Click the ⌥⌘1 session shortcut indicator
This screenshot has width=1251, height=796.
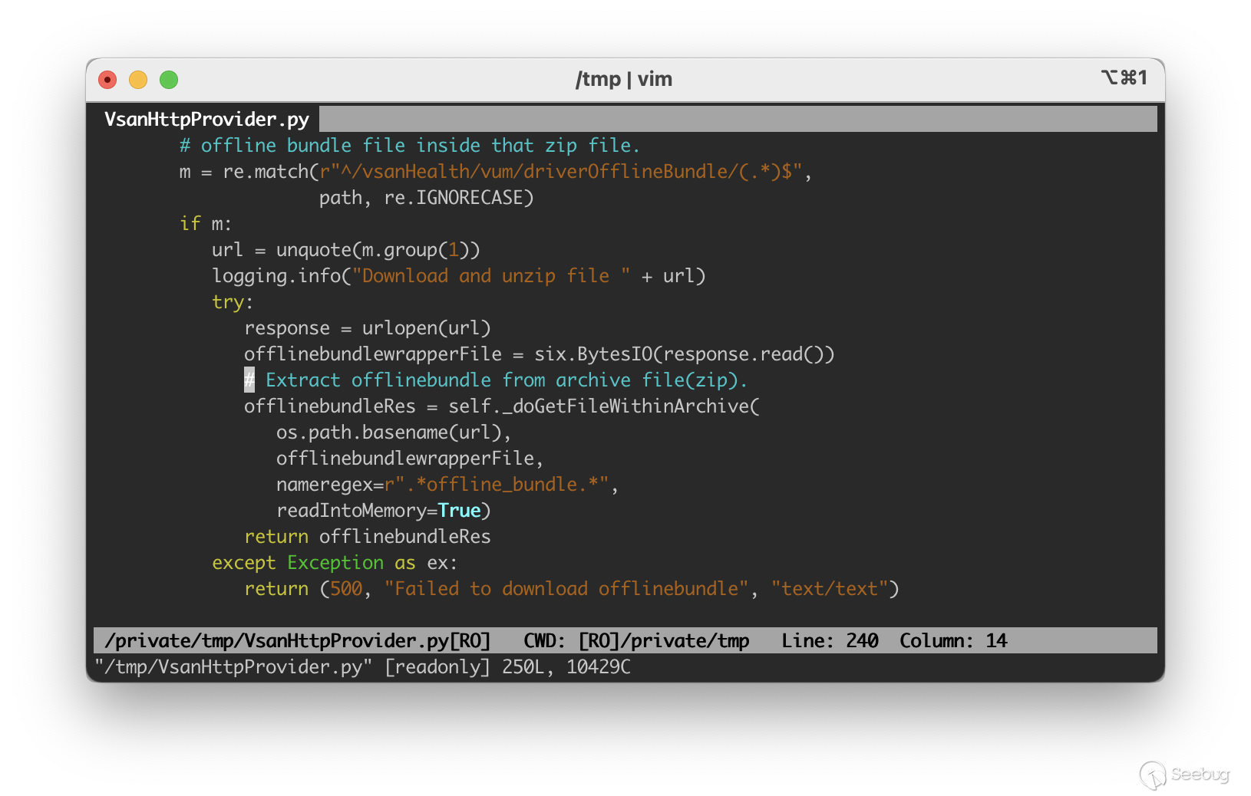[1124, 77]
